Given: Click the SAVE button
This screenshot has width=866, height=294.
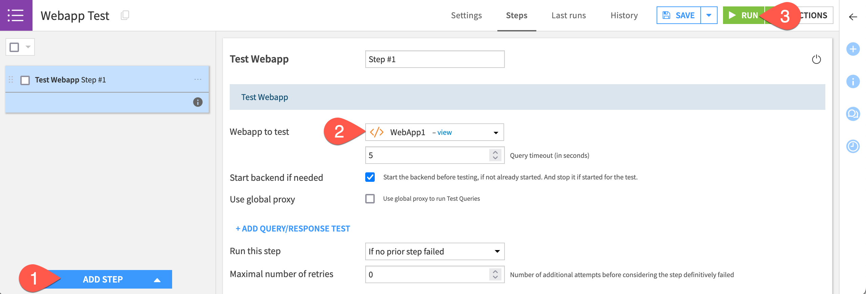Looking at the screenshot, I should [679, 15].
